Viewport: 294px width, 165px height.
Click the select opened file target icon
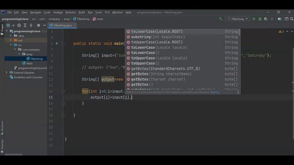pos(19,25)
